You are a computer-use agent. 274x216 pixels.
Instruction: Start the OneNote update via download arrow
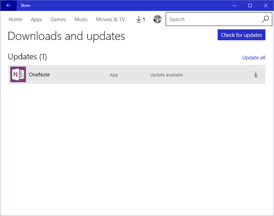tap(256, 74)
